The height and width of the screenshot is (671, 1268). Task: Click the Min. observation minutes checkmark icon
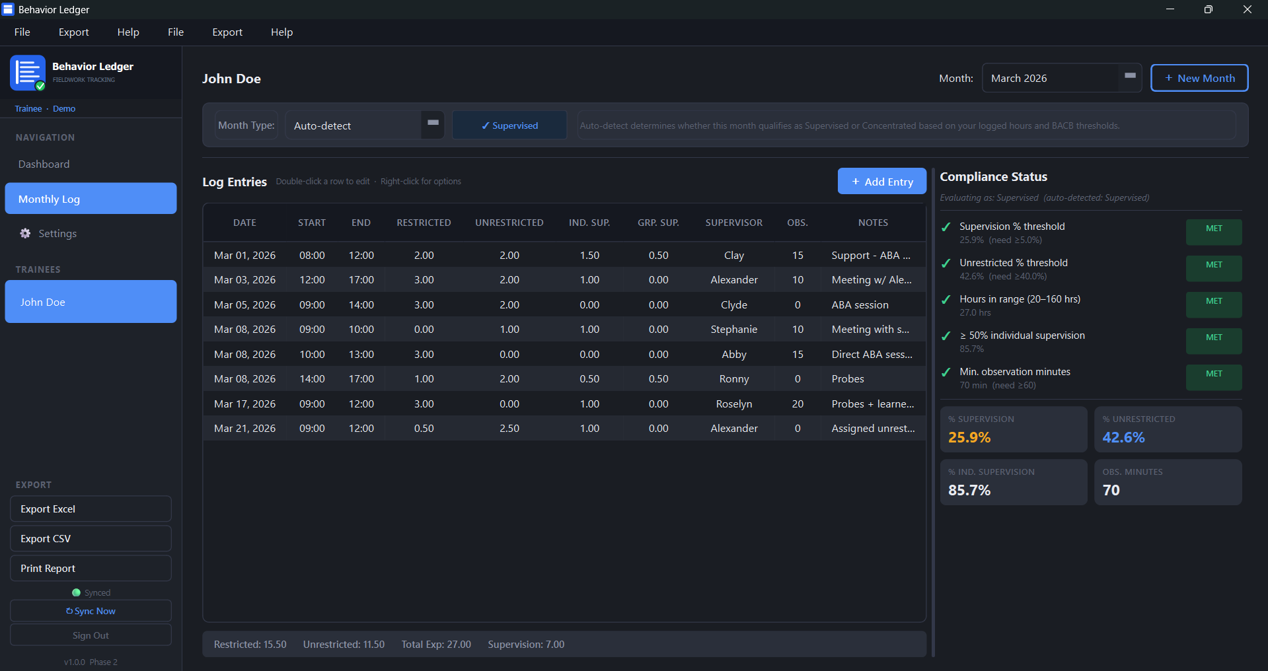coord(946,372)
